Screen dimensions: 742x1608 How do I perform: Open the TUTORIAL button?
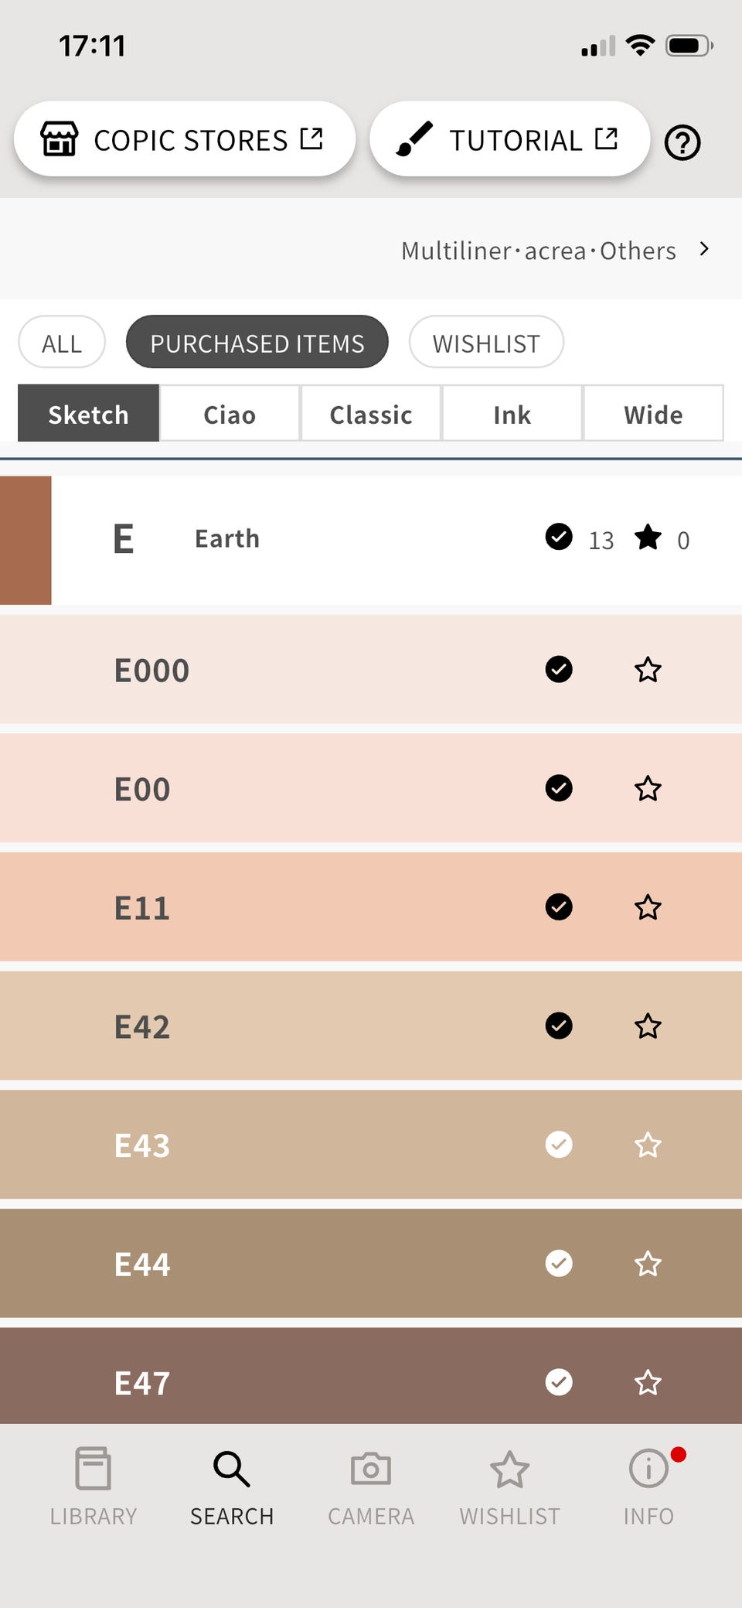tap(509, 140)
